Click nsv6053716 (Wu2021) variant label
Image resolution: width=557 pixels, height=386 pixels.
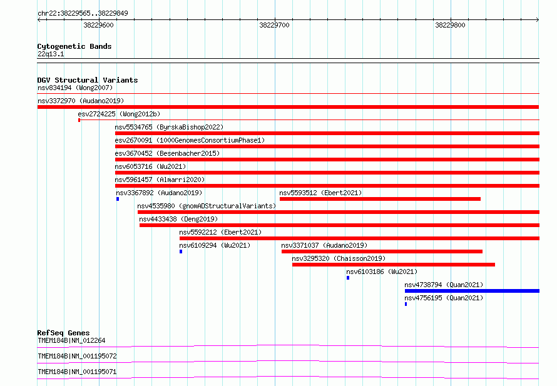click(x=150, y=166)
